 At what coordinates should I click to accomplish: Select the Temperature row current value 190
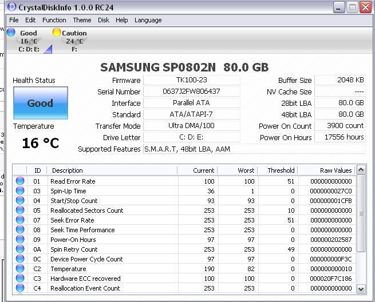210,269
